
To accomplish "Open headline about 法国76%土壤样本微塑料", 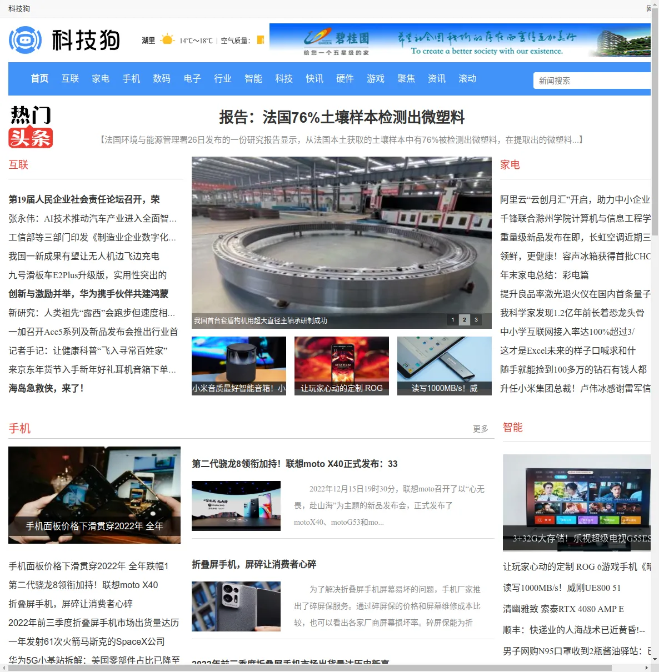I will [x=342, y=117].
